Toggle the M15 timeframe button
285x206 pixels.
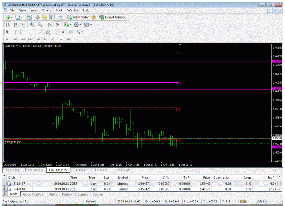tap(23, 40)
